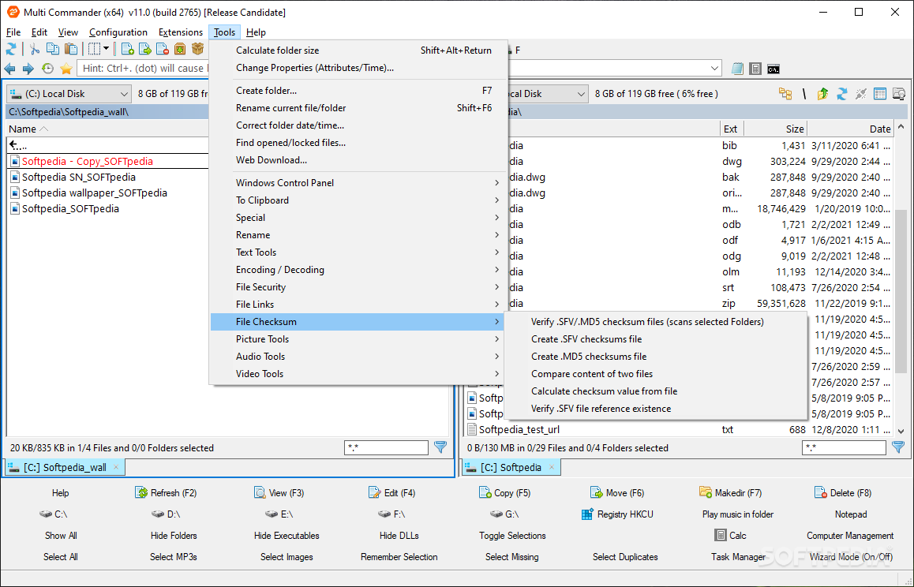The width and height of the screenshot is (914, 587).
Task: Go to root with the backslash icon
Action: coord(804,93)
